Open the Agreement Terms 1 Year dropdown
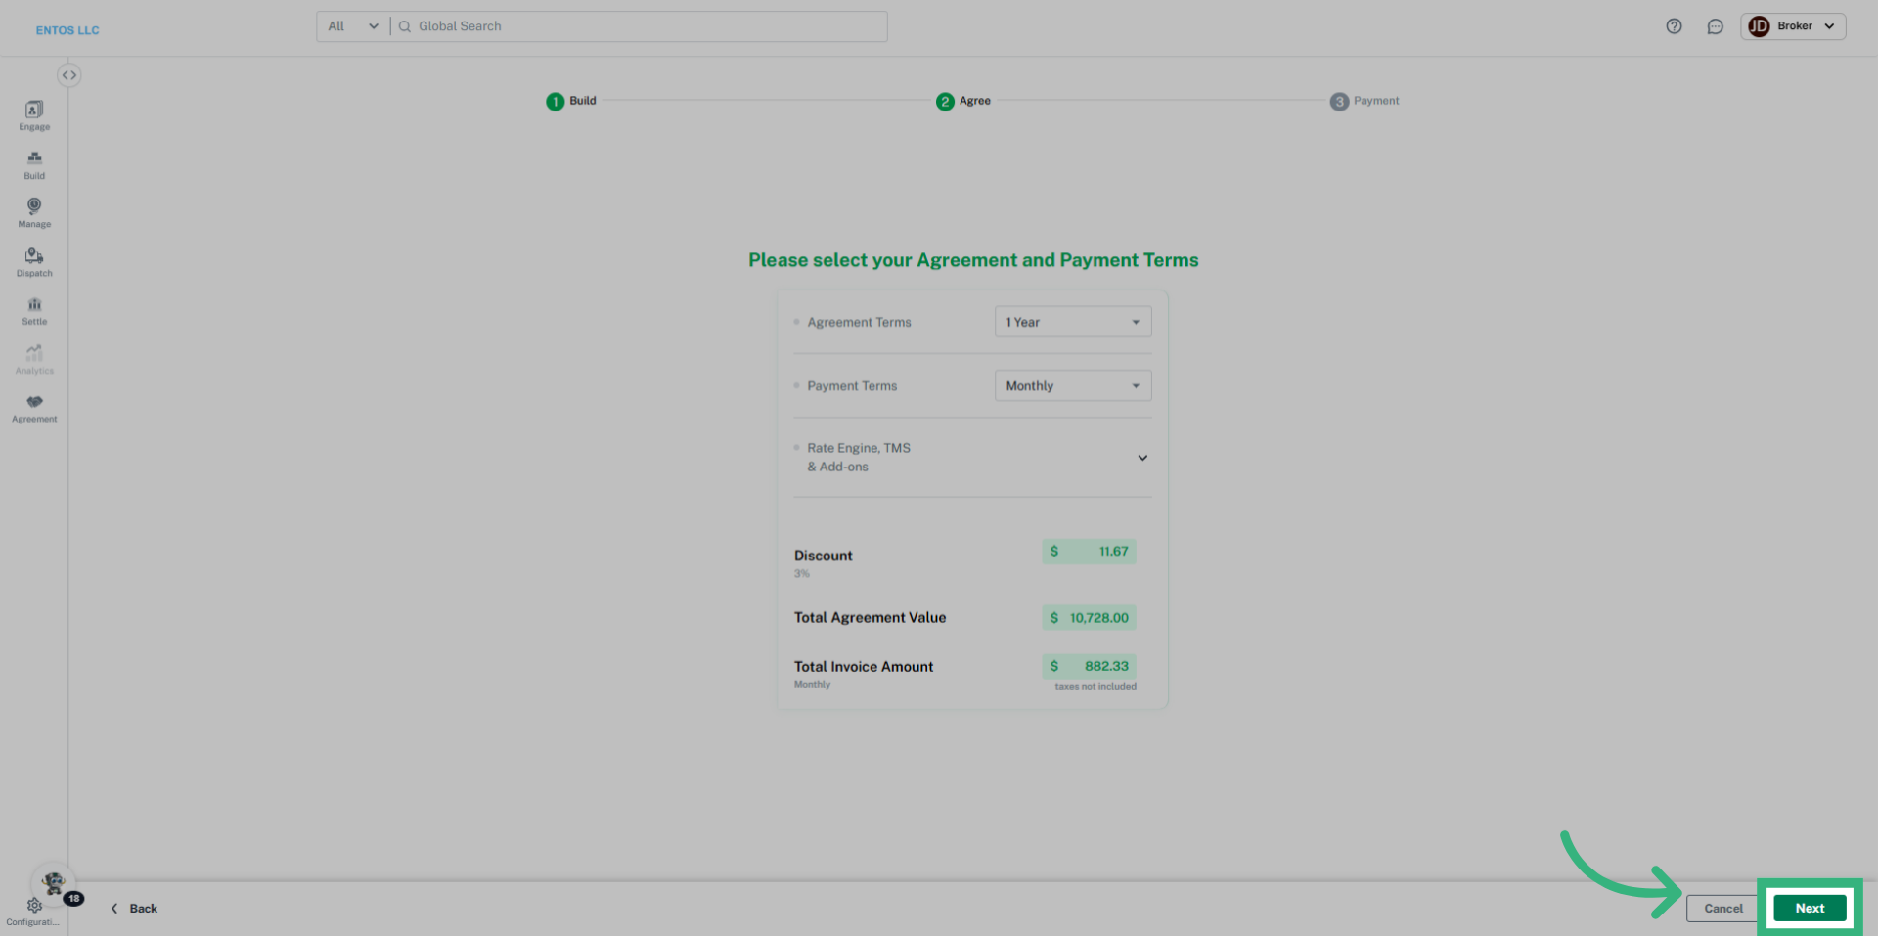The image size is (1878, 936). tap(1072, 322)
